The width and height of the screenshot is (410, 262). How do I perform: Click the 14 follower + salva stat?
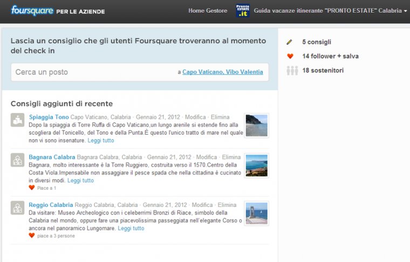click(330, 56)
